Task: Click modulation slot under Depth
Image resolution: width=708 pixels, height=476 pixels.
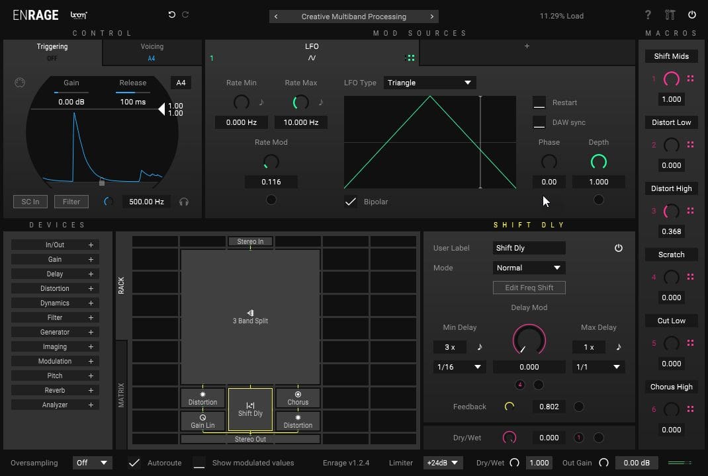Action: pyautogui.click(x=599, y=200)
